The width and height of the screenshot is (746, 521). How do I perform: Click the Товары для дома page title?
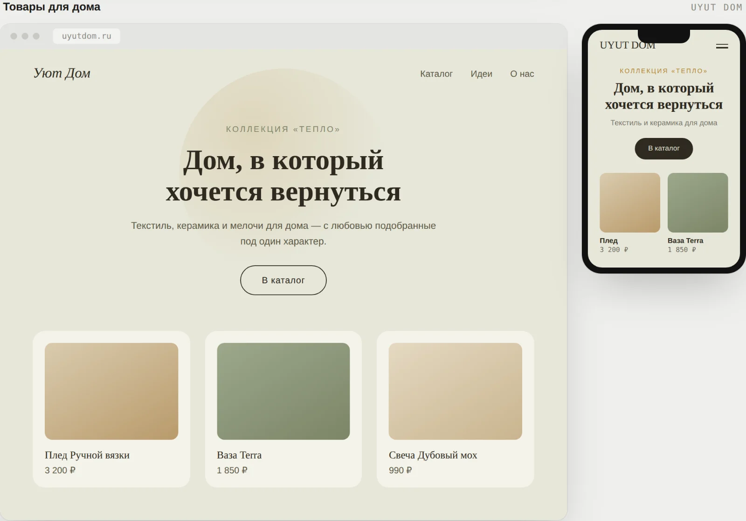click(x=52, y=7)
